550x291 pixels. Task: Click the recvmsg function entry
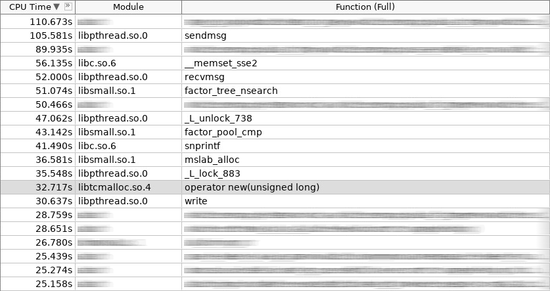click(205, 77)
